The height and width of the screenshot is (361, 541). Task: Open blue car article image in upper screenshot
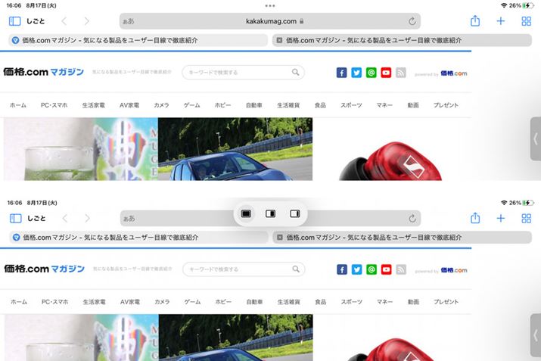click(235, 149)
